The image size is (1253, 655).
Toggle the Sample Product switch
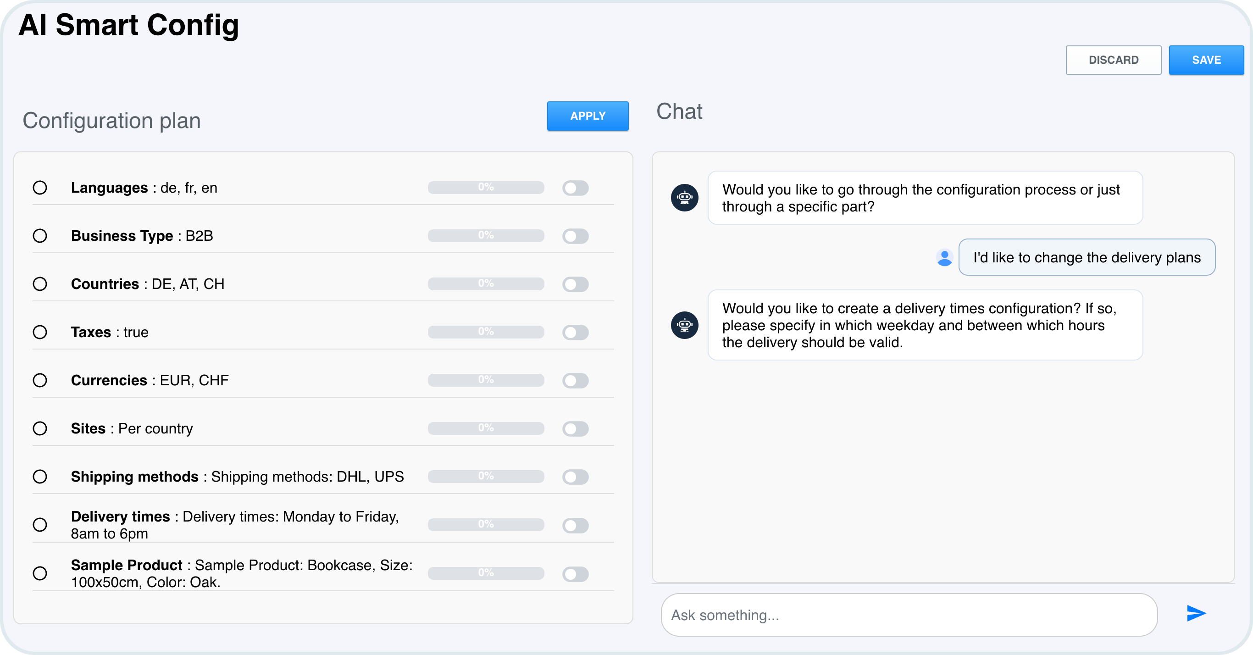pos(576,573)
